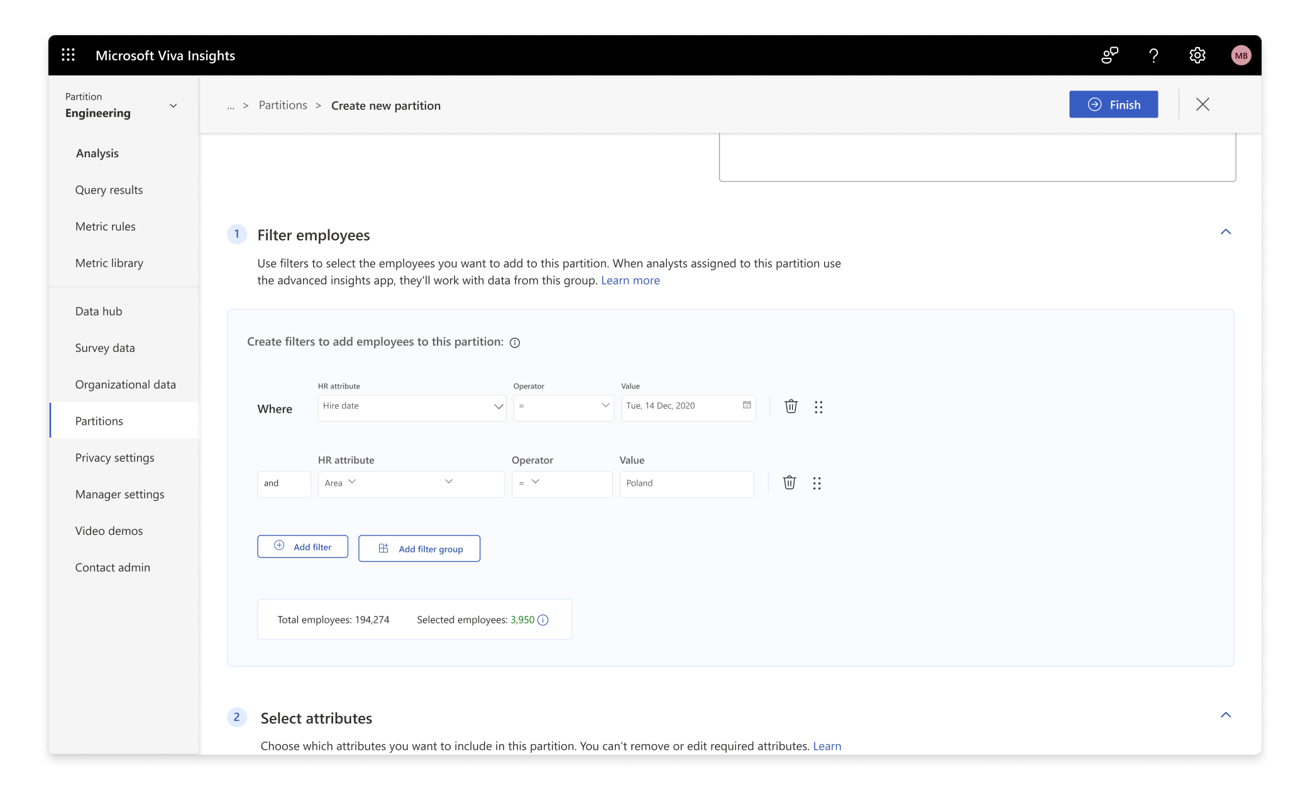Open the app launcher grid icon
The width and height of the screenshot is (1310, 790).
point(69,55)
